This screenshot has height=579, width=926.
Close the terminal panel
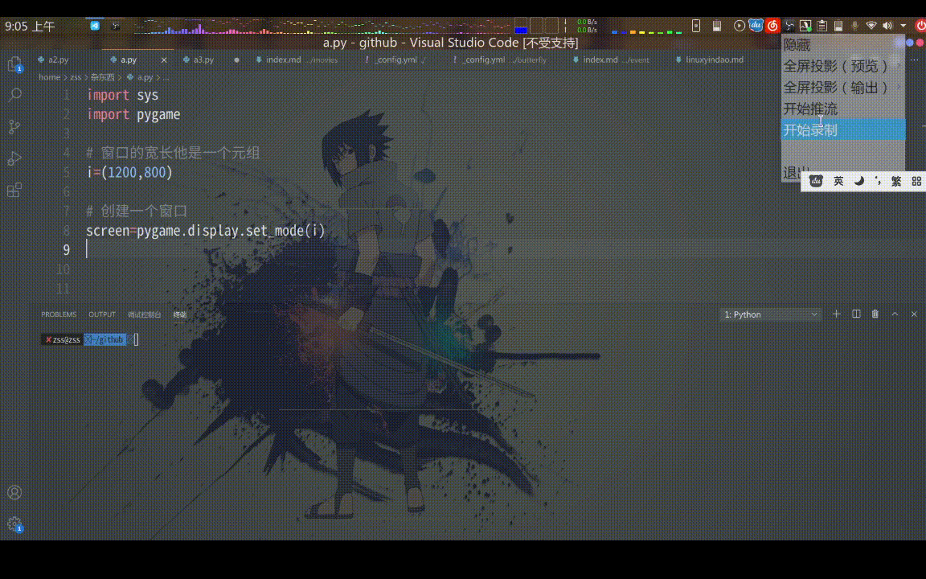[x=914, y=314]
